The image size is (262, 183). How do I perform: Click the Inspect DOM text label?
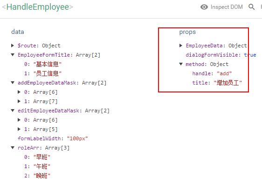tap(227, 7)
